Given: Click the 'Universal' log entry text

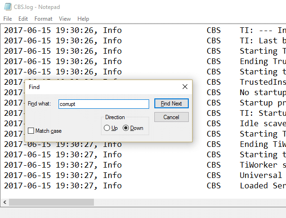Looking at the screenshot, I should [x=261, y=176].
